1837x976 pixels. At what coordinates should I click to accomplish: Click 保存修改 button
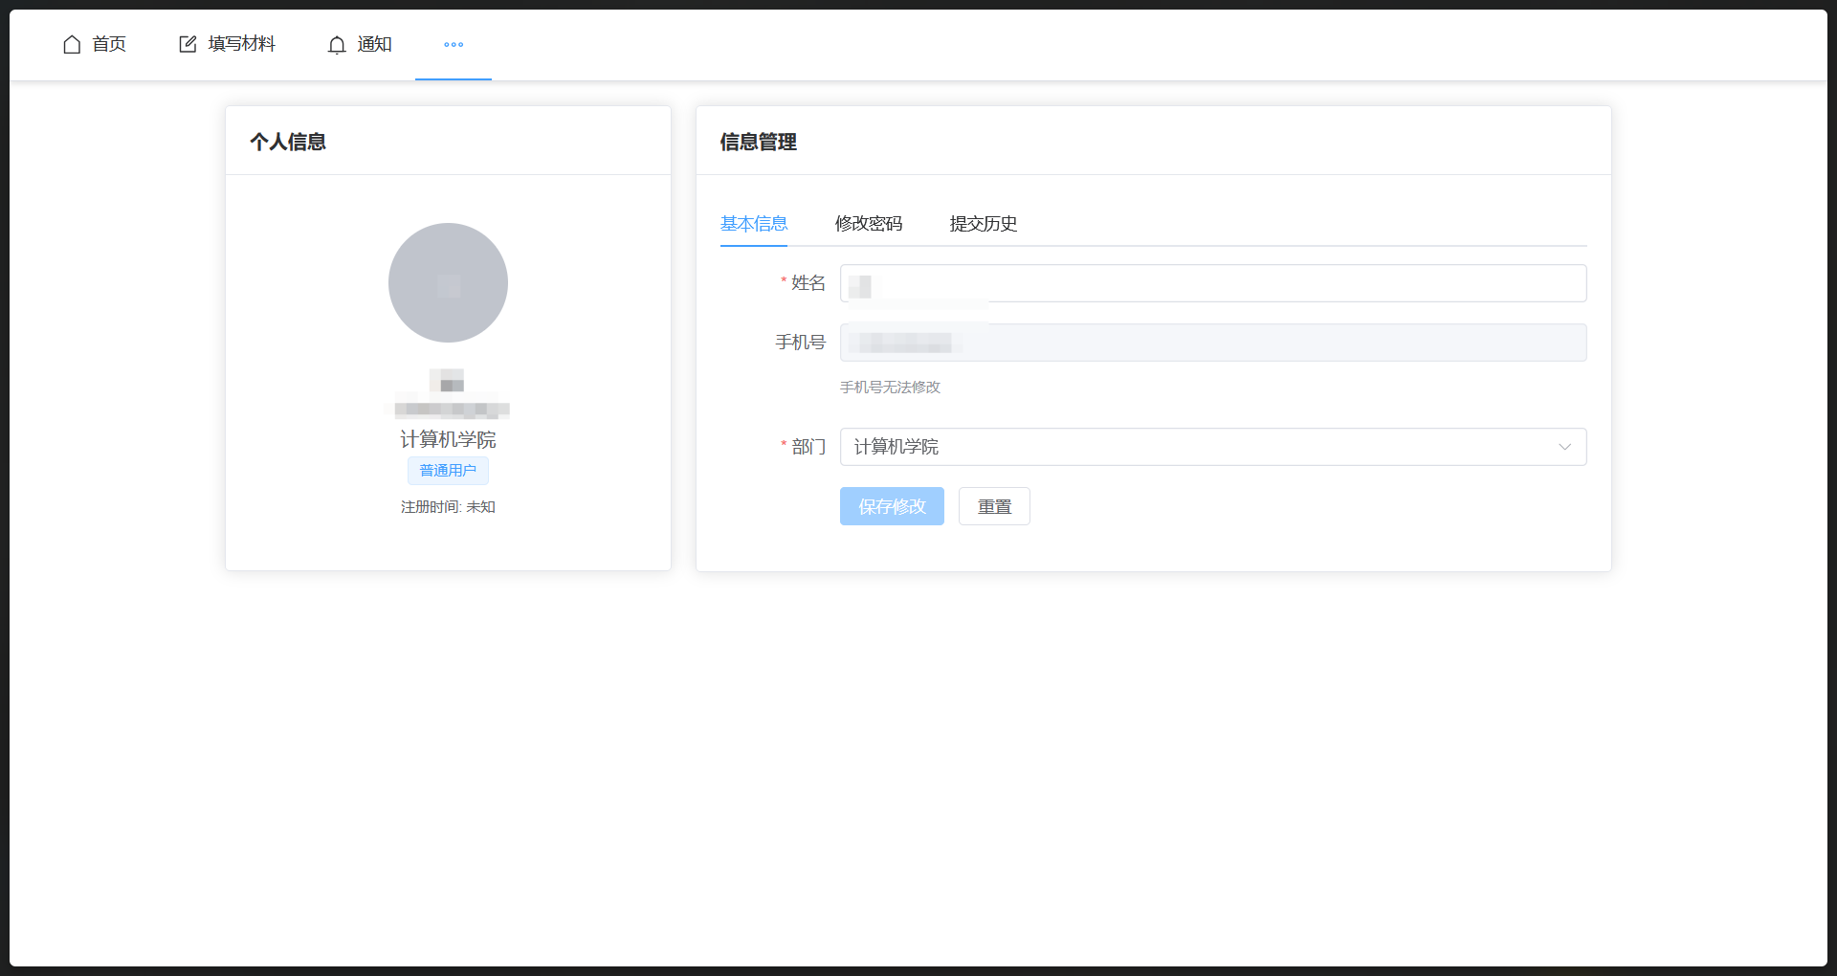[892, 506]
